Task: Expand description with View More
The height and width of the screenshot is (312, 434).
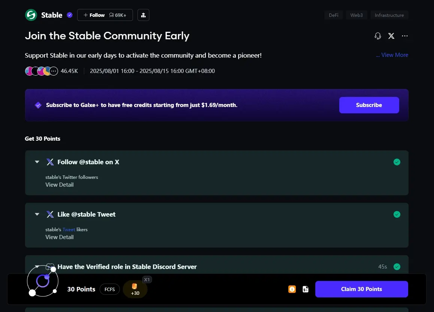Action: tap(392, 55)
